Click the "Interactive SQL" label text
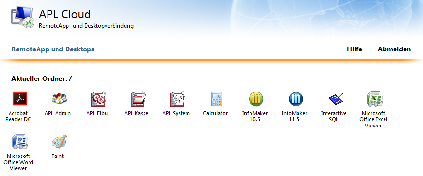The width and height of the screenshot is (423, 176). [334, 117]
